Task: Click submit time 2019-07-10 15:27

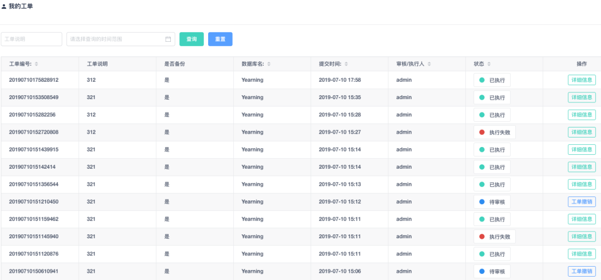Action: point(339,132)
